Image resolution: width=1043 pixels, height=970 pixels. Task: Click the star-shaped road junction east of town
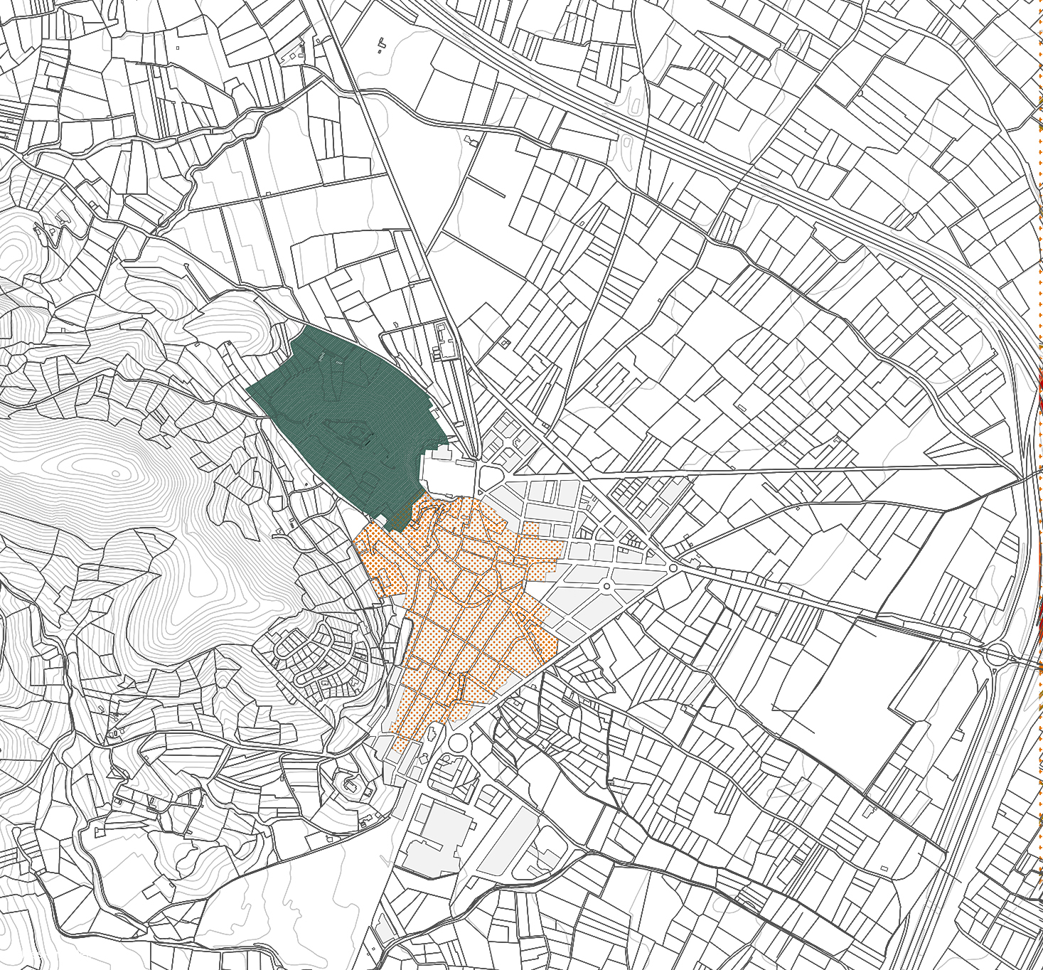pyautogui.click(x=673, y=567)
